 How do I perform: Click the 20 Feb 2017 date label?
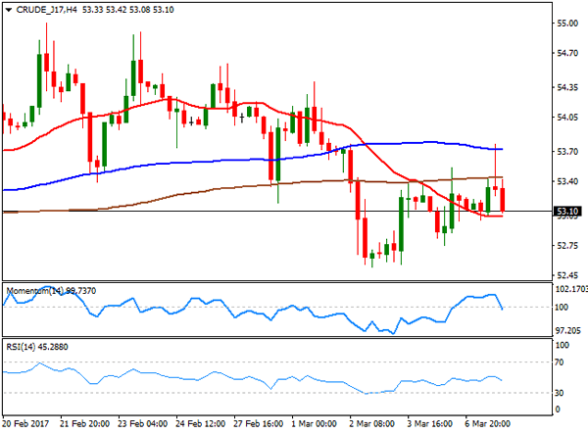pos(25,424)
